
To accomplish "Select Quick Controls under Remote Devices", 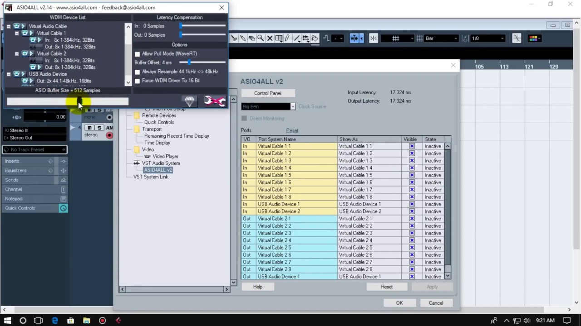I will [159, 122].
